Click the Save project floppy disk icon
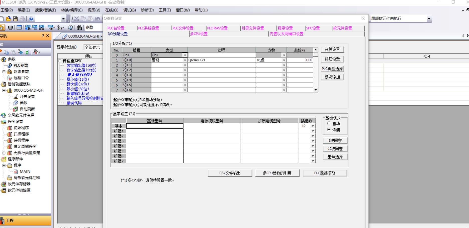This screenshot has height=228, width=469. click(15, 19)
